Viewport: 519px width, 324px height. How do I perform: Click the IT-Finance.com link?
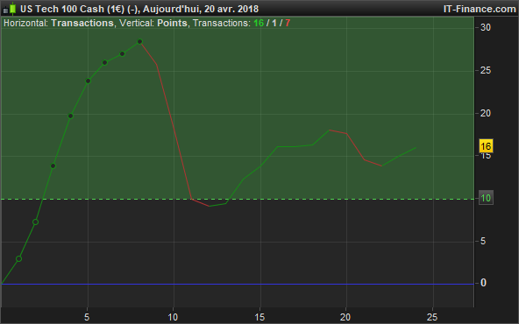pos(480,9)
